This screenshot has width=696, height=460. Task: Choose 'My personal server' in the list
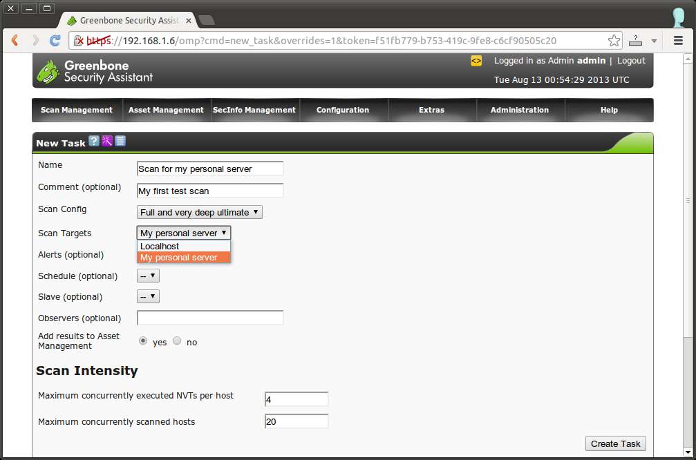[184, 257]
